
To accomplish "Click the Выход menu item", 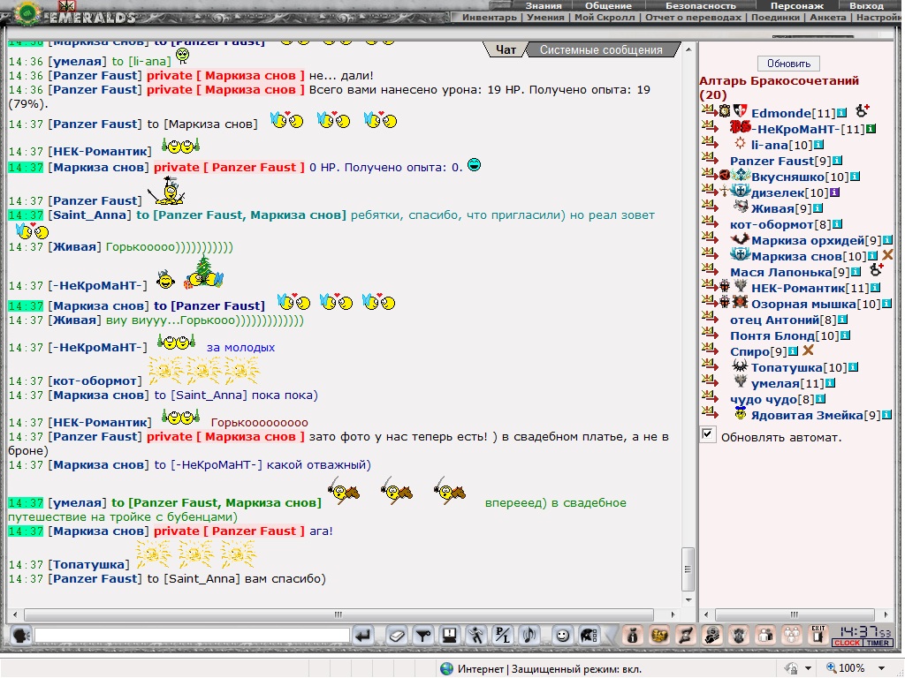I will point(866,6).
